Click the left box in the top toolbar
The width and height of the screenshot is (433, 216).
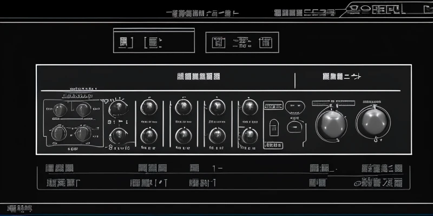[x=153, y=42]
